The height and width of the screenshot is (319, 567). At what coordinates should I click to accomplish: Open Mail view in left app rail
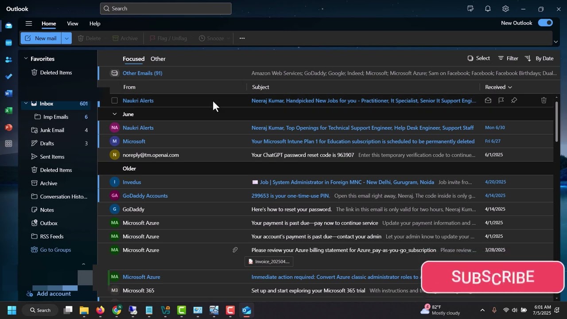[8, 26]
